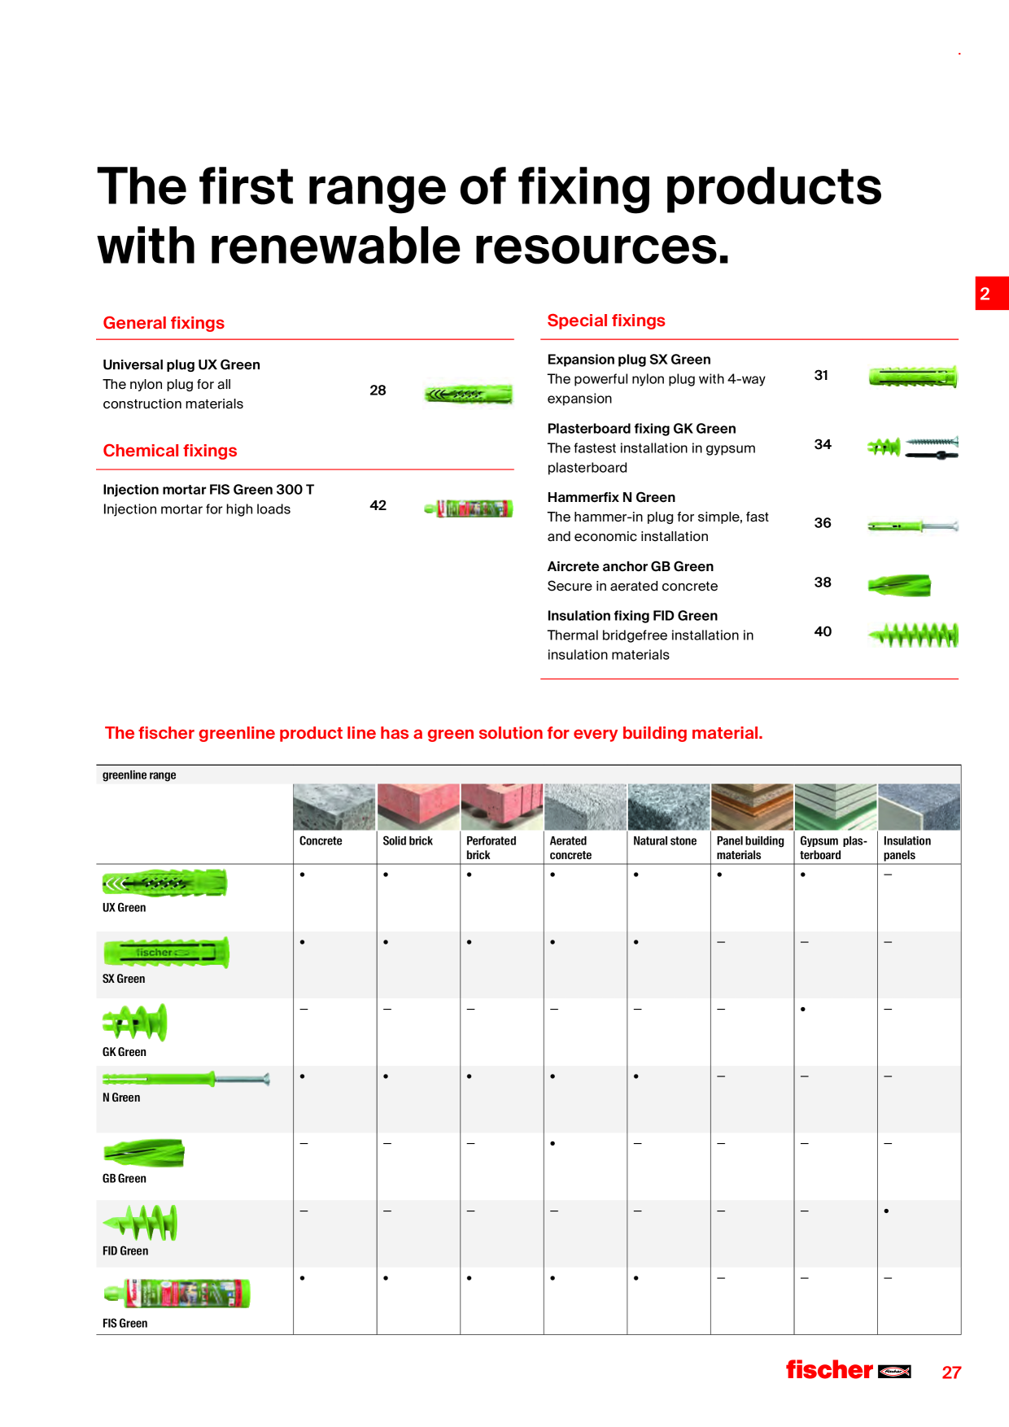The height and width of the screenshot is (1427, 1009).
Task: Click the Panel building materials column label
Action: coord(750,848)
